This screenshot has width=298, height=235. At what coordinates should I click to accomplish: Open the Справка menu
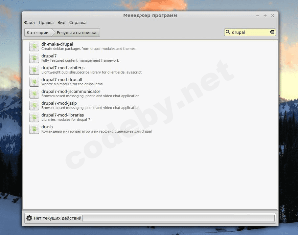[78, 23]
